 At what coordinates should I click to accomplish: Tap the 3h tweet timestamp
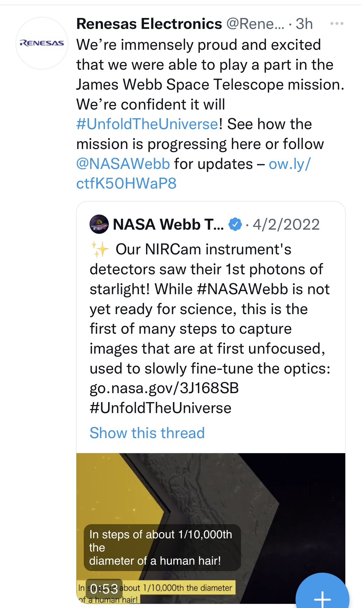(x=304, y=24)
